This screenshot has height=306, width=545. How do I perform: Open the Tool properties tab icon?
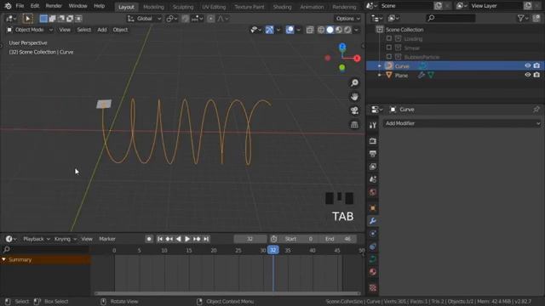pos(373,125)
